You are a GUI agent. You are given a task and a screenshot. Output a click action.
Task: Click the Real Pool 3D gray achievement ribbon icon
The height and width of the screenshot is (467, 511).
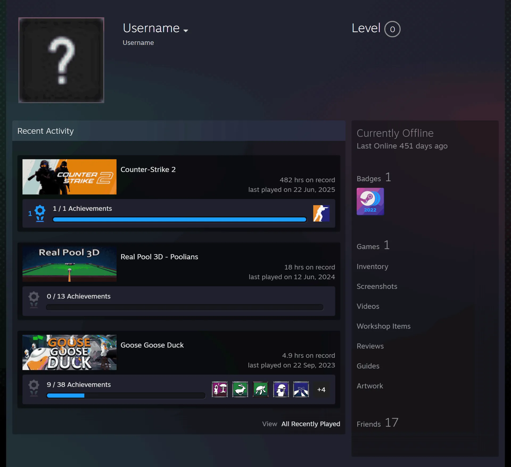(x=34, y=300)
